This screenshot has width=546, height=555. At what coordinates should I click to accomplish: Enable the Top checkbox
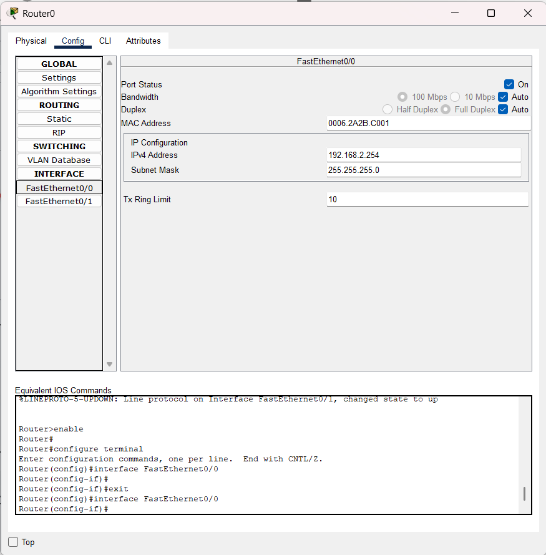pos(13,542)
